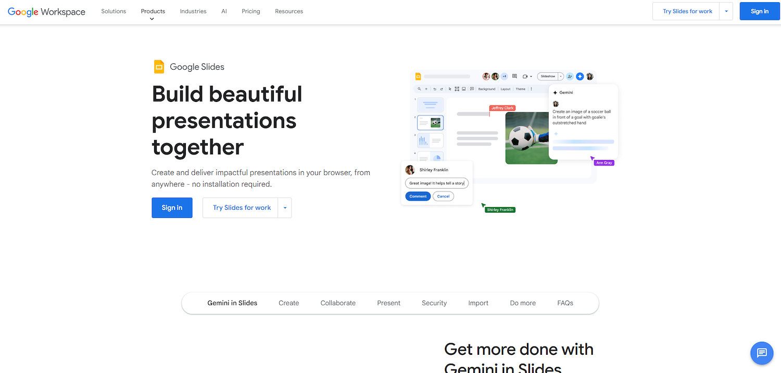Switch to the Collaborate tab
The image size is (781, 373).
point(338,303)
